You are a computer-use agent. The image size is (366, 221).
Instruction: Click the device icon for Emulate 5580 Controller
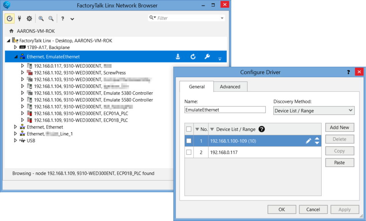click(30, 100)
